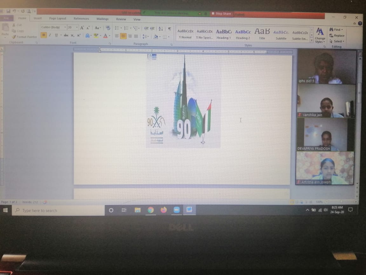This screenshot has width=366, height=275.
Task: Switch to the View tab
Action: click(x=137, y=19)
